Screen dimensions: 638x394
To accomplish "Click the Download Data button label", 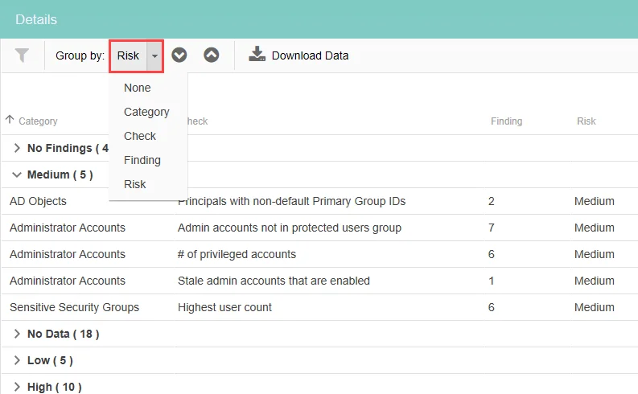I will (310, 55).
